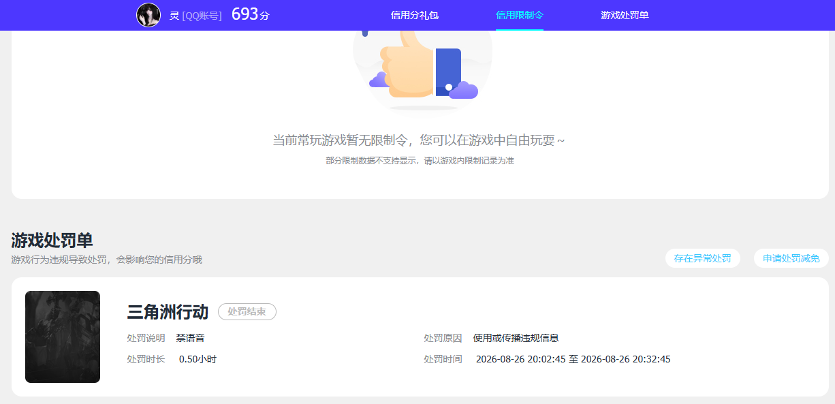Switch to the 信用限制令 tab

coord(520,15)
